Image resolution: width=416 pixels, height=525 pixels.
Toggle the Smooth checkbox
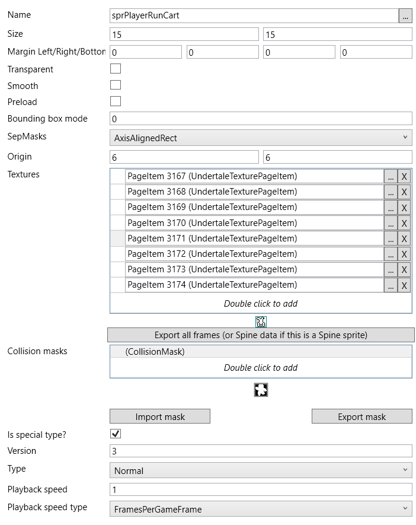coord(116,85)
